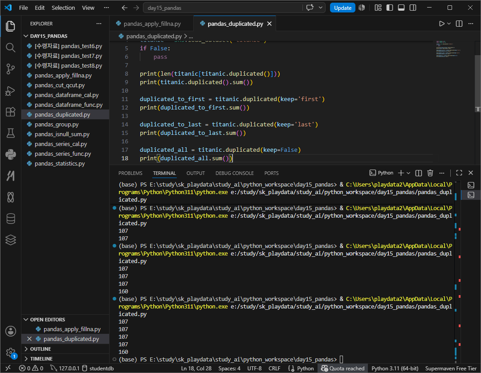Click the day15_pandas command center search box
The image size is (481, 373).
click(x=223, y=8)
